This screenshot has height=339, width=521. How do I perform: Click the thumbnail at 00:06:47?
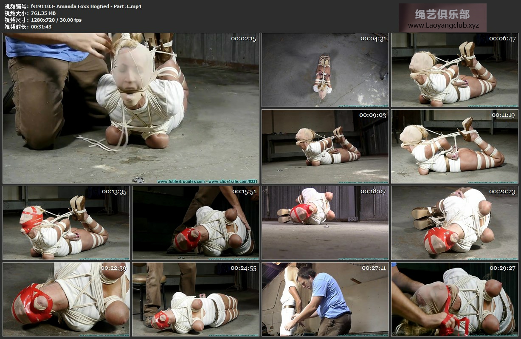pyautogui.click(x=454, y=70)
